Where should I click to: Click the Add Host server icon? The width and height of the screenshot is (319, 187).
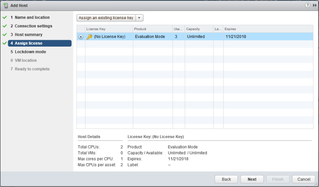click(5, 5)
